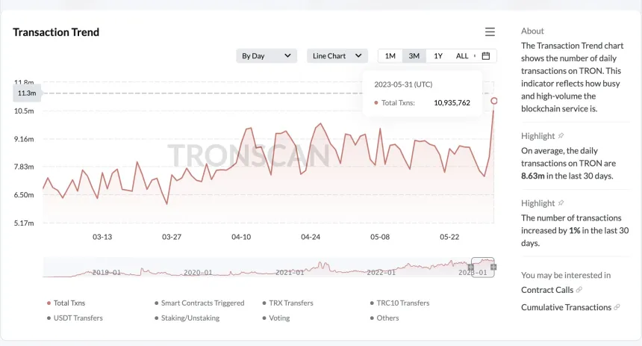Select the ALL time range
This screenshot has width=642, height=346.
462,56
